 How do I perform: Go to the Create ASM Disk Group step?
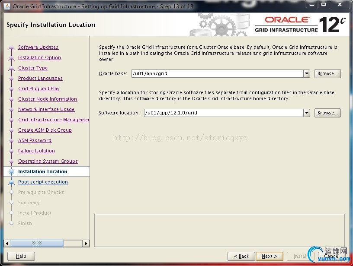click(x=45, y=130)
